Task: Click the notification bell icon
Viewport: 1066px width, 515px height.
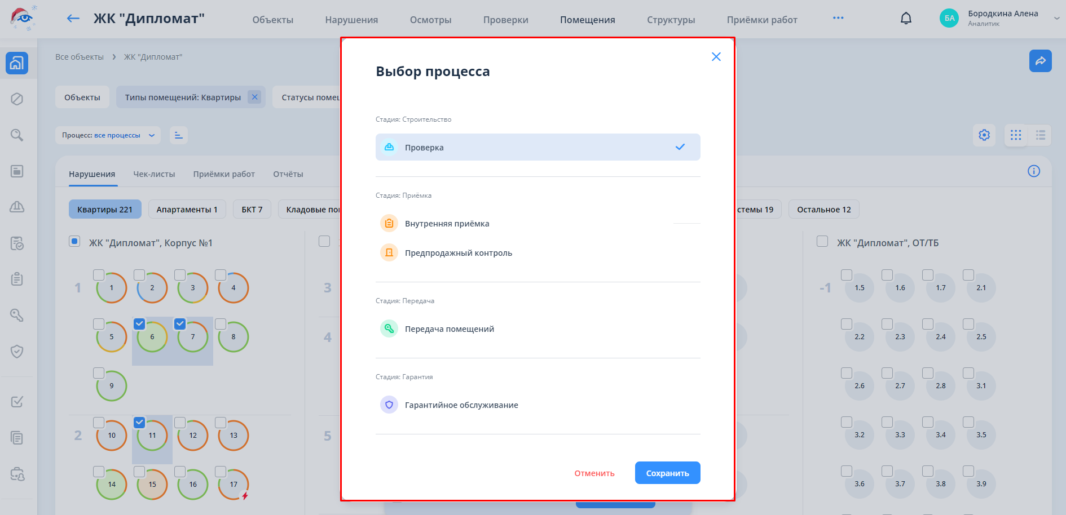Action: pyautogui.click(x=906, y=19)
